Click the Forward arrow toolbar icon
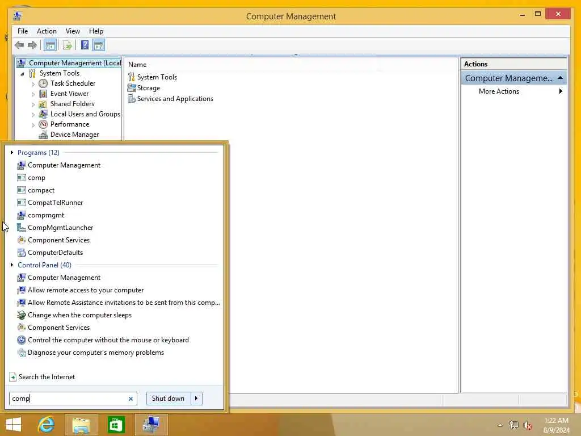This screenshot has height=436, width=581. click(x=32, y=45)
